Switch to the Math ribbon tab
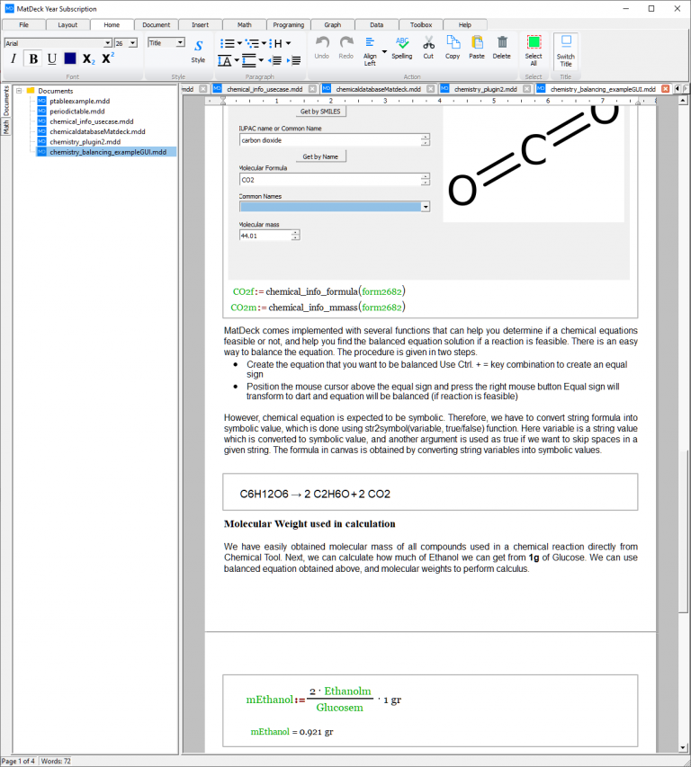This screenshot has height=767, width=691. point(244,24)
